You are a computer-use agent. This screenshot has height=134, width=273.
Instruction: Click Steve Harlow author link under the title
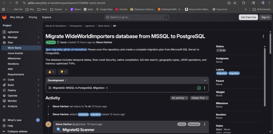(104, 42)
